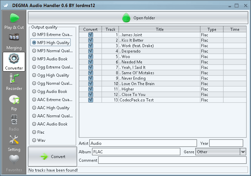
Task: Uncheck convert for Needed Me
Action: 91,62
